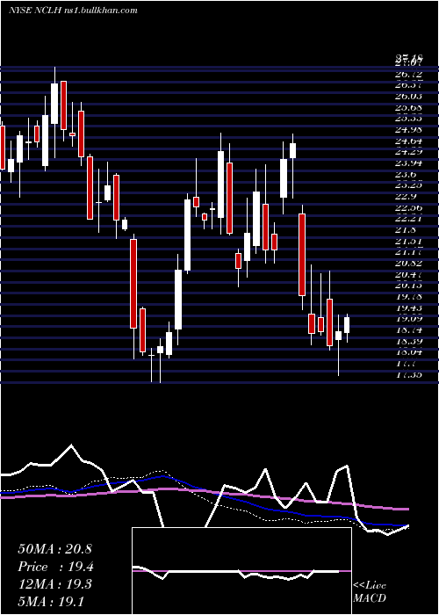
Task: Click the 18.74 price axis label
Action: click(408, 329)
